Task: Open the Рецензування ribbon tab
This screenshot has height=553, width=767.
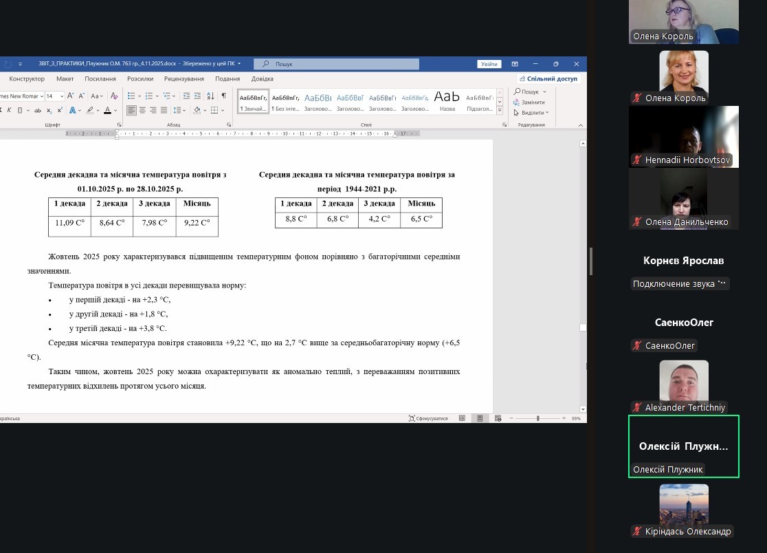Action: [x=184, y=79]
